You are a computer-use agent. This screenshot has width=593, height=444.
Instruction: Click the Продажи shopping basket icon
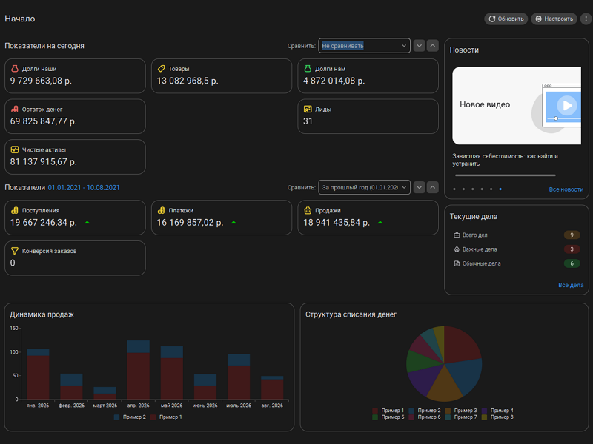click(308, 210)
